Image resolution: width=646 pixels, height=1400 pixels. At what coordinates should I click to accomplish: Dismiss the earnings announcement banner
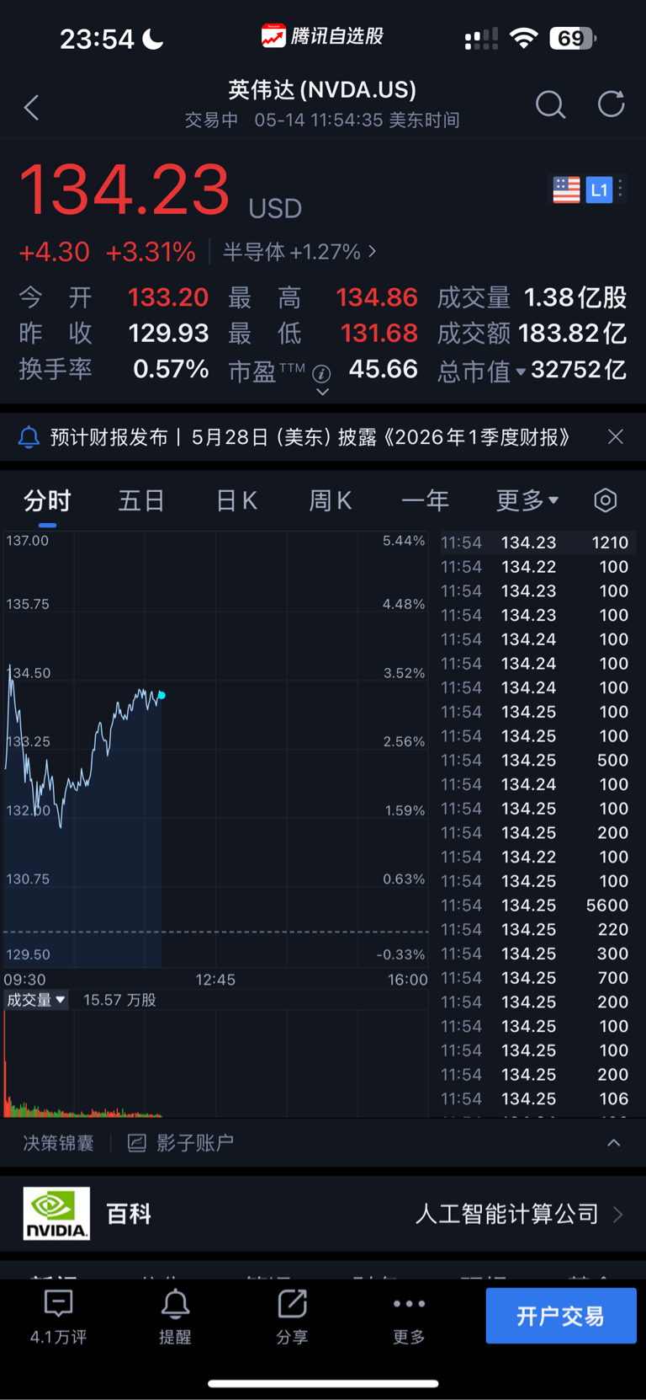(616, 436)
